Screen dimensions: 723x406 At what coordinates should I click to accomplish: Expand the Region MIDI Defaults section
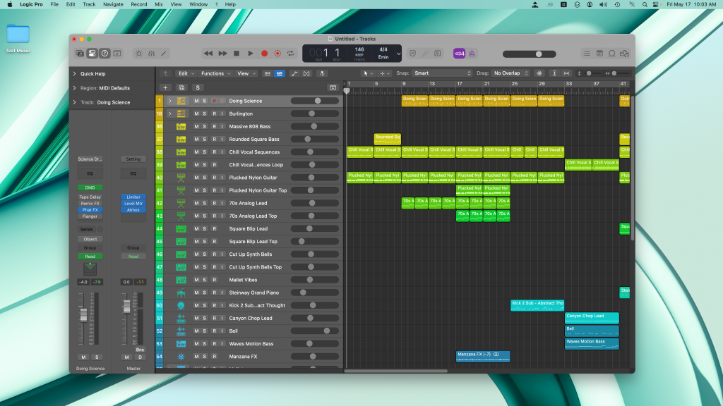point(75,88)
